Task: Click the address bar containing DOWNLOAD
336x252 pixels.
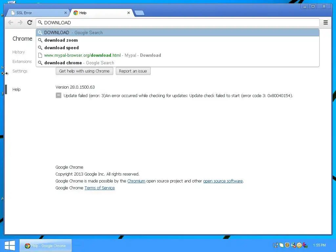Action: pos(178,23)
